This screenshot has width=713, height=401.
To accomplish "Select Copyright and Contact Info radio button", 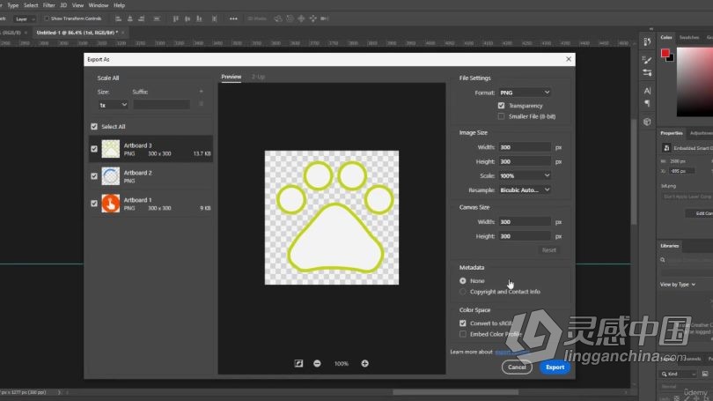I will pyautogui.click(x=463, y=292).
